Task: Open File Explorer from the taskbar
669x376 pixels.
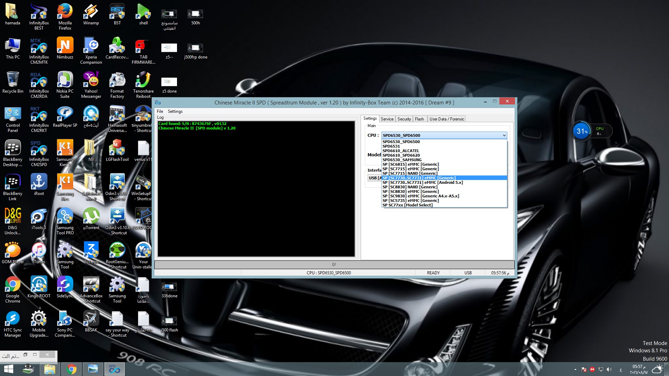Action: click(50, 369)
